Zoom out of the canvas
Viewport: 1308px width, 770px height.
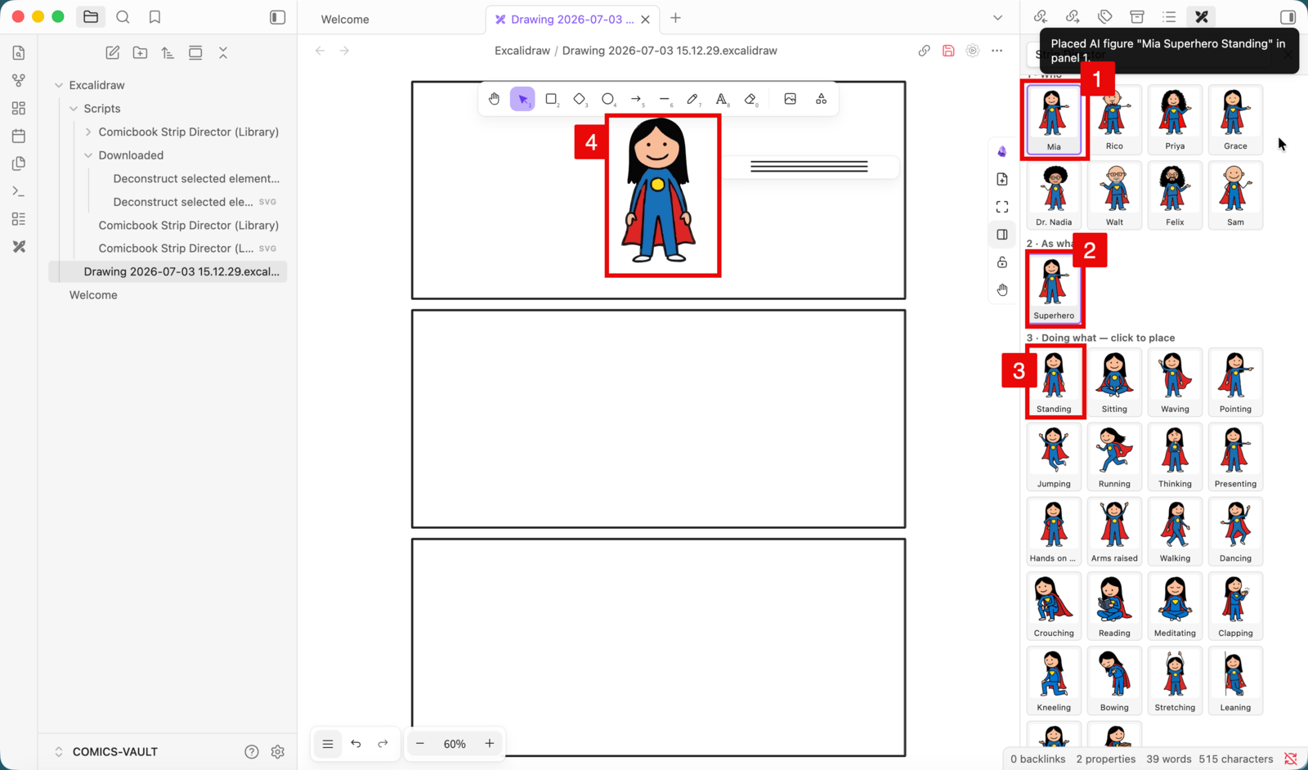pos(420,743)
